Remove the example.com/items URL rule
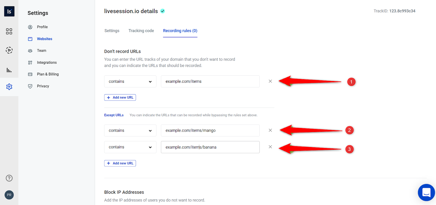This screenshot has height=205, width=436. [x=270, y=81]
